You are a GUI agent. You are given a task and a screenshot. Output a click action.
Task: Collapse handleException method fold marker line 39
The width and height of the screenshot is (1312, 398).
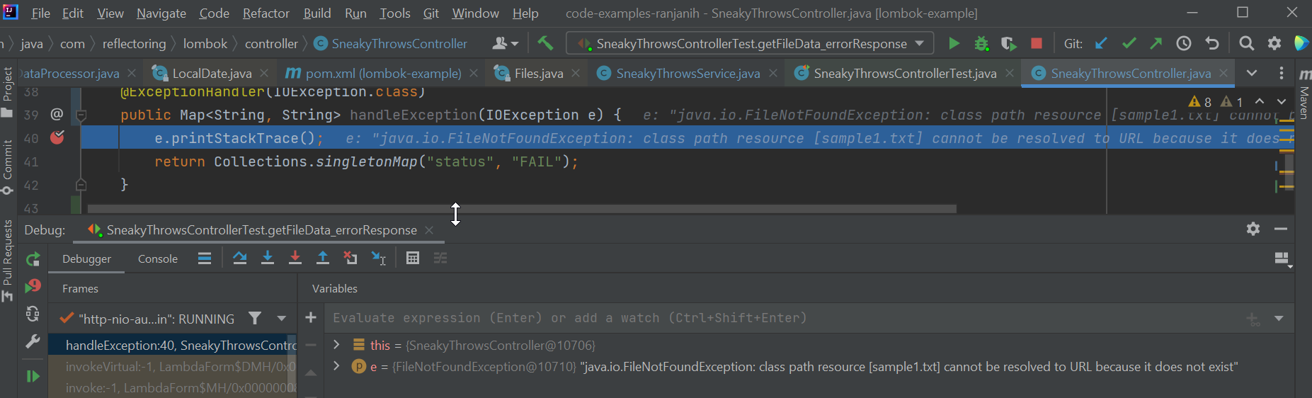81,114
